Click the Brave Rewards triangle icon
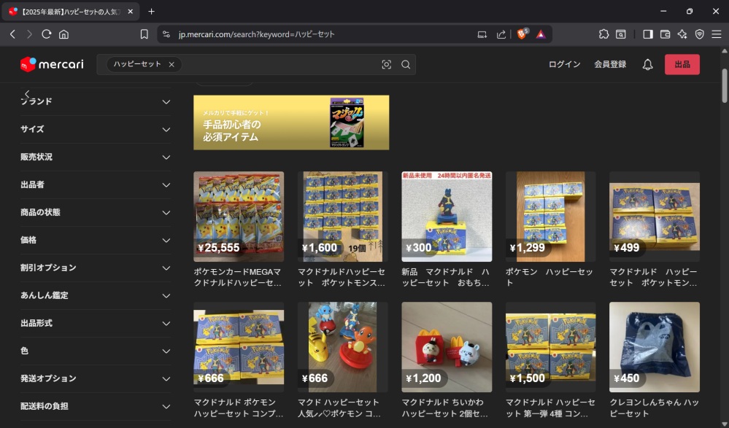Viewport: 729px width, 428px height. pos(541,34)
